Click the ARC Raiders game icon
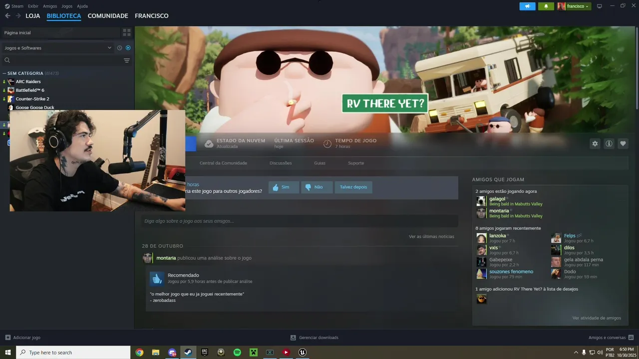The height and width of the screenshot is (359, 639). pos(11,82)
